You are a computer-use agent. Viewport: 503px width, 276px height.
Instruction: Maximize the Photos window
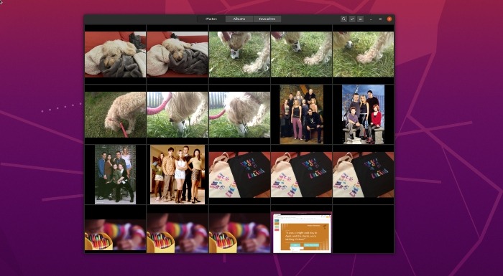pyautogui.click(x=380, y=19)
